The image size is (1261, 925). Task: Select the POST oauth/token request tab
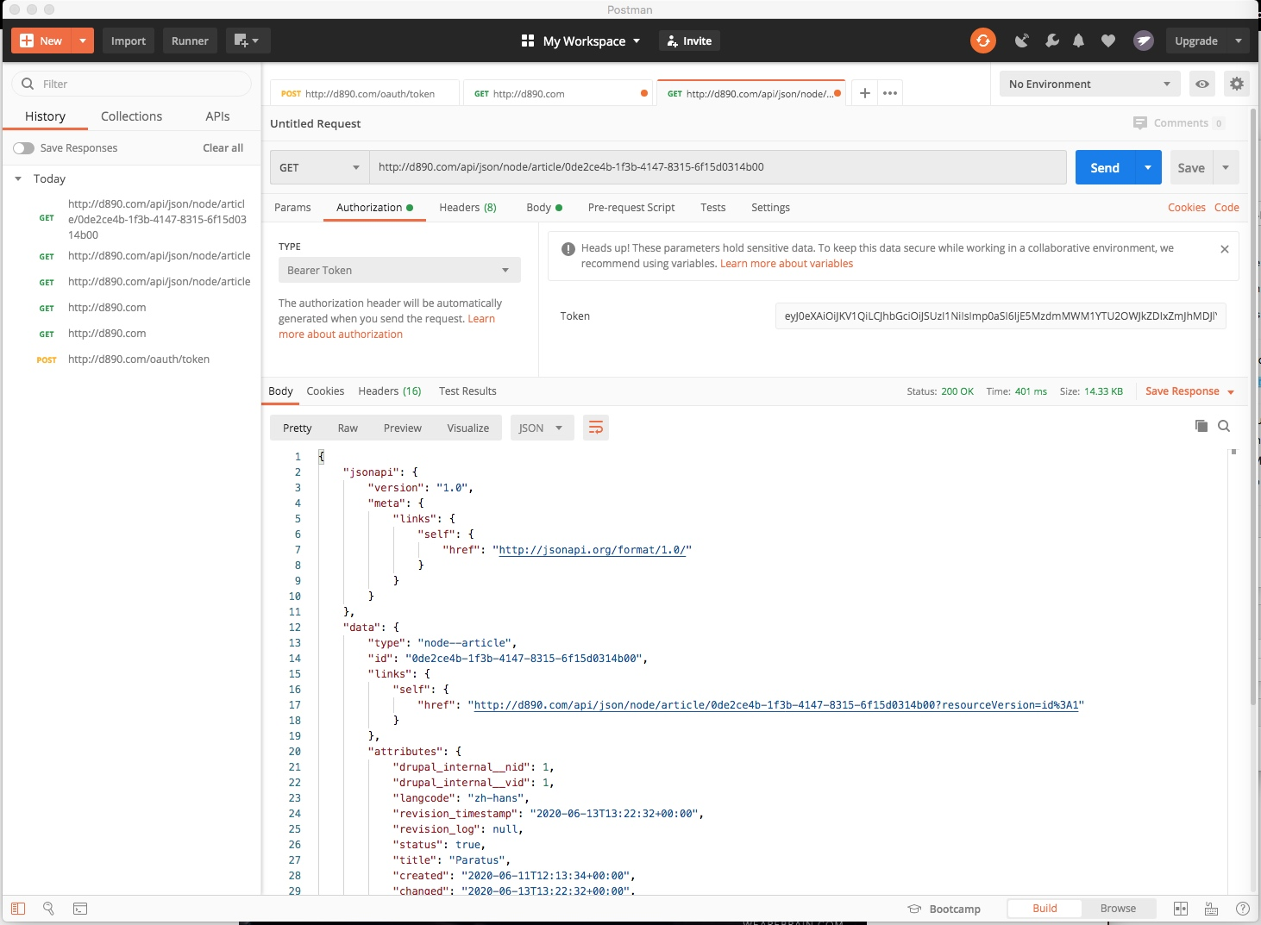(365, 93)
